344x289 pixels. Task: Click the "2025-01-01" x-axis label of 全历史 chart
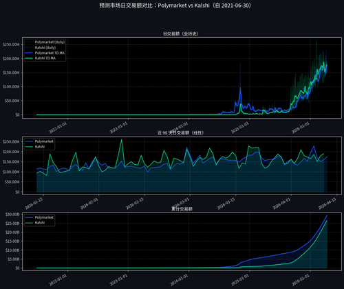(x=239, y=128)
